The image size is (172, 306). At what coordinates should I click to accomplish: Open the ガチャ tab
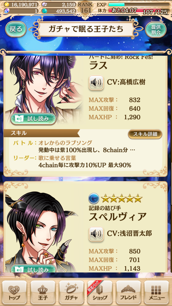point(71,292)
